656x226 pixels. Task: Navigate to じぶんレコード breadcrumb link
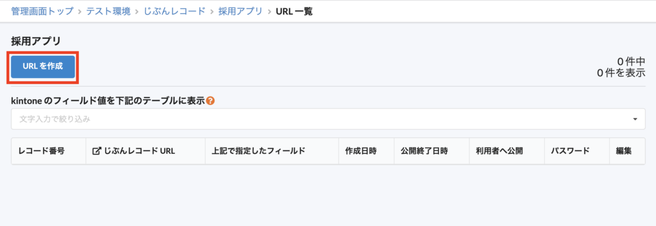pyautogui.click(x=174, y=12)
